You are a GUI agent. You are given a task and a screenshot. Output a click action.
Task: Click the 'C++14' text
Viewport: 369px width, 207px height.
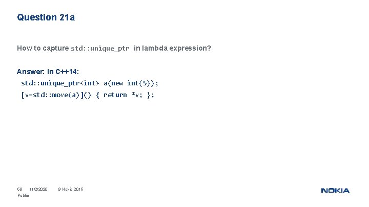[66, 72]
